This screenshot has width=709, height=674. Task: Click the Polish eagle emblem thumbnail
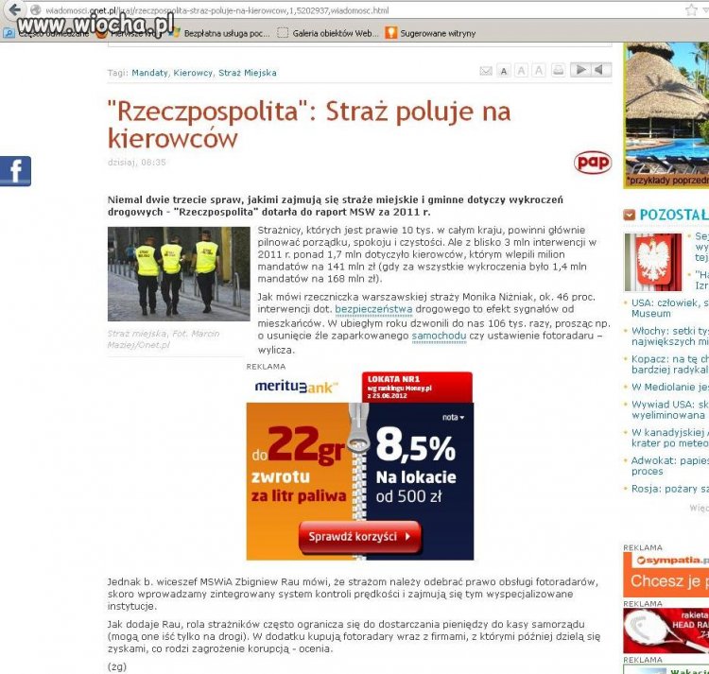(x=653, y=262)
